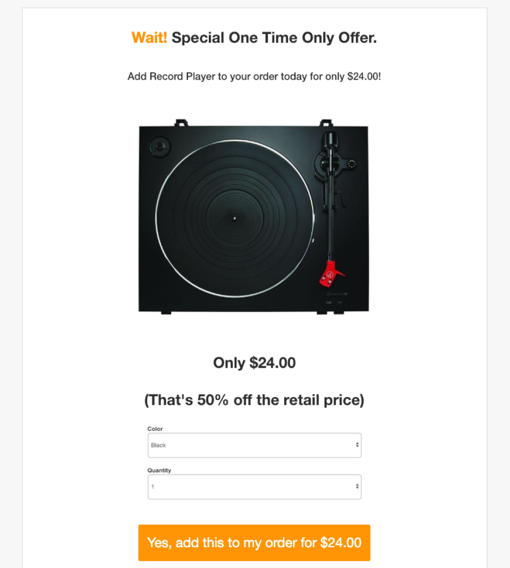The image size is (510, 568).
Task: Expand the Color selector showing Black
Action: click(x=254, y=445)
